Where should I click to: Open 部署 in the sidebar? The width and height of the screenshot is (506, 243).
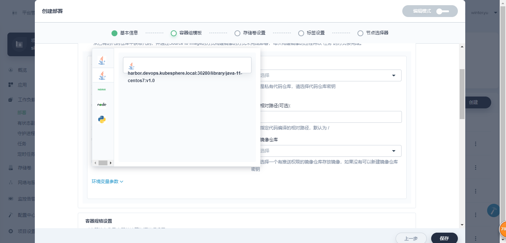(22, 113)
